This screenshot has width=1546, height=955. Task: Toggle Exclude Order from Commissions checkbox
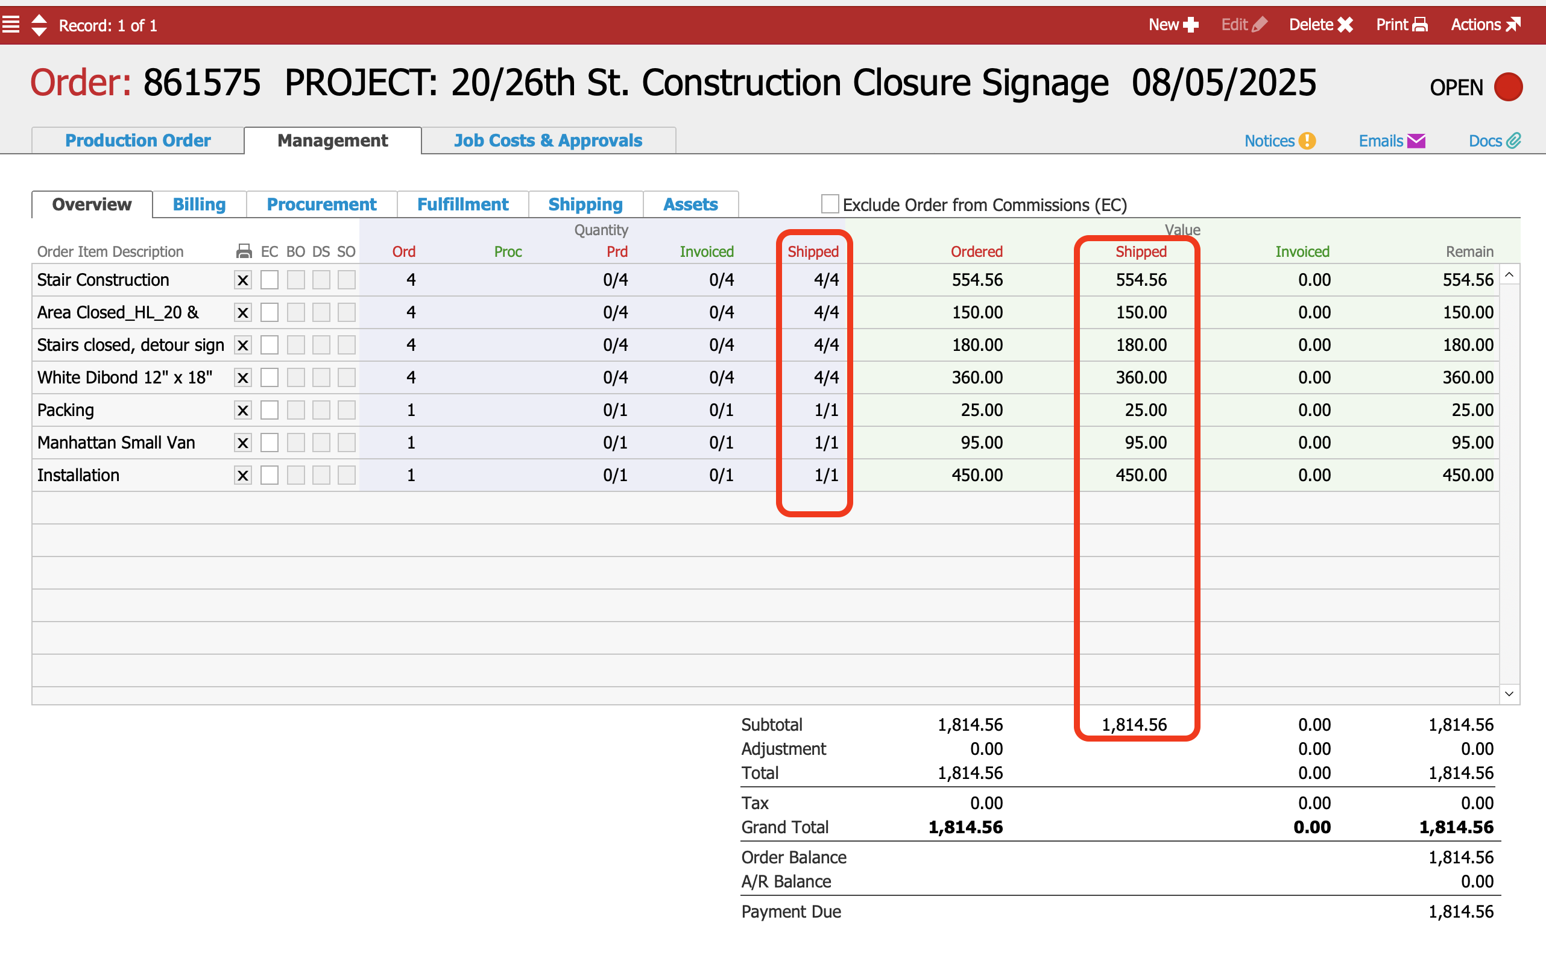(829, 204)
